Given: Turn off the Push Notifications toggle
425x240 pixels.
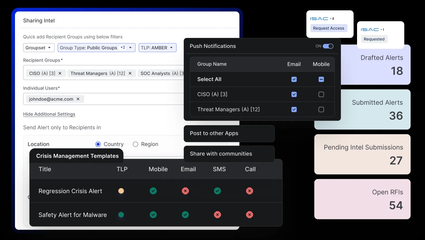Looking at the screenshot, I should pos(328,46).
